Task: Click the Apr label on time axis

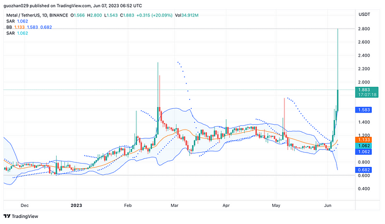Action: click(x=226, y=205)
